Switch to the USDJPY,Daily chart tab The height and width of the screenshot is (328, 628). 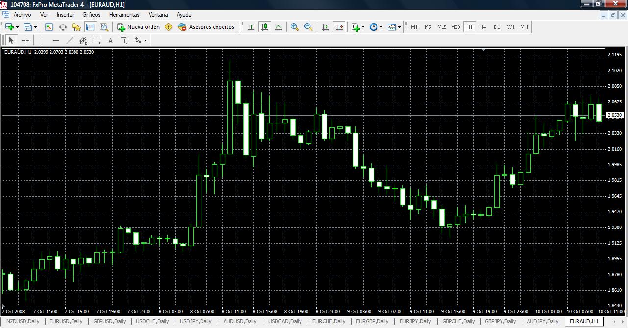click(x=197, y=321)
